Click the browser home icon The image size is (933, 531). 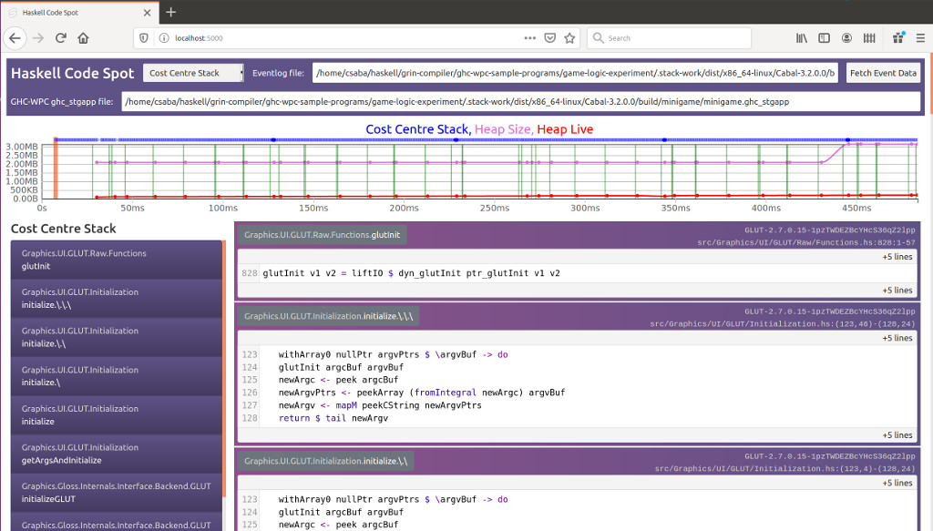tap(83, 38)
